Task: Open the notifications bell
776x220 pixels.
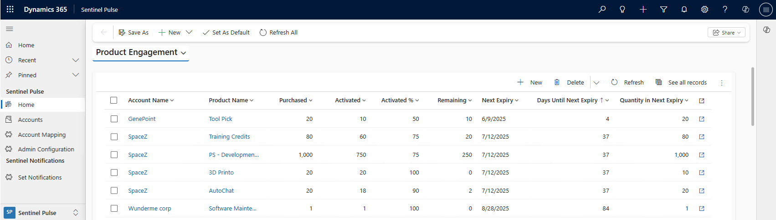Action: (684, 10)
